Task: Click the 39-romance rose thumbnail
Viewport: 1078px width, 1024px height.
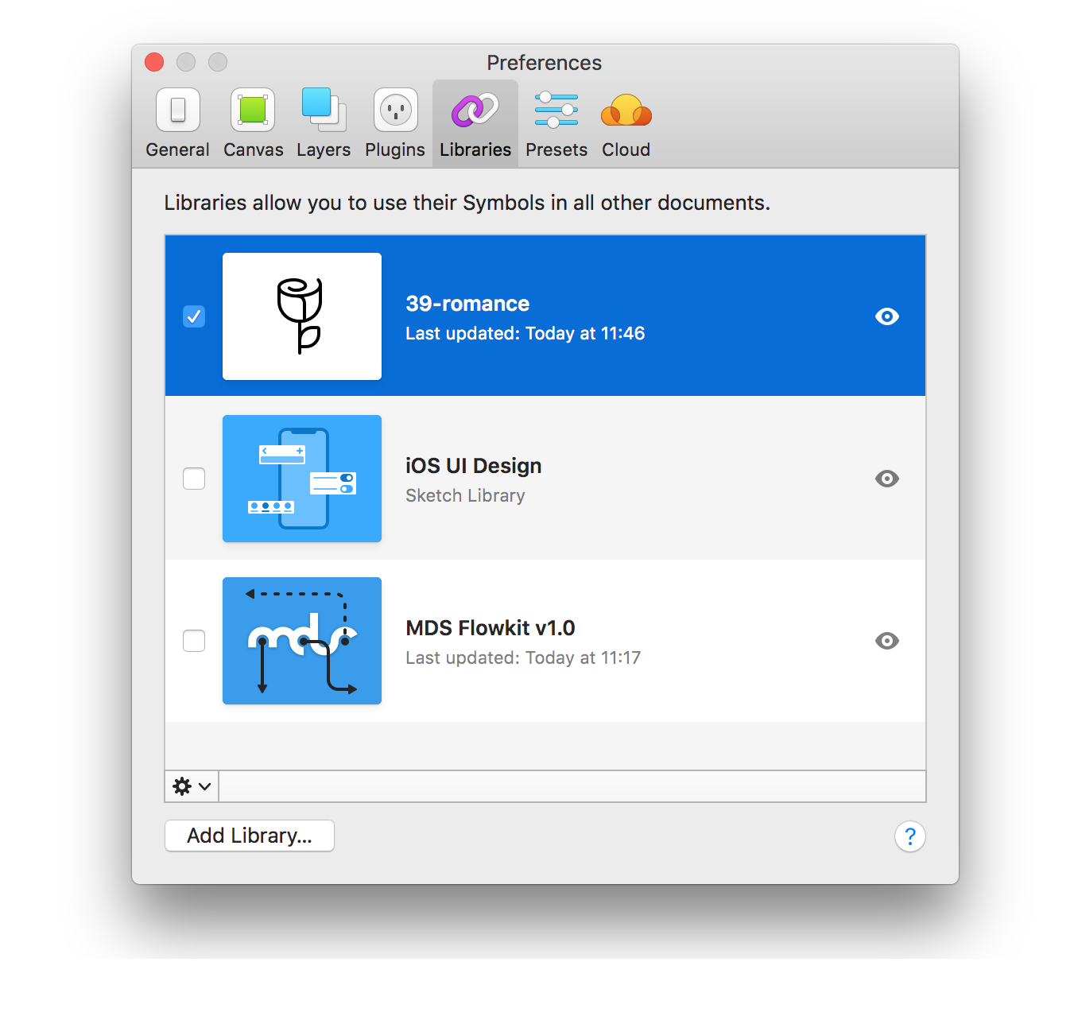Action: 302,316
